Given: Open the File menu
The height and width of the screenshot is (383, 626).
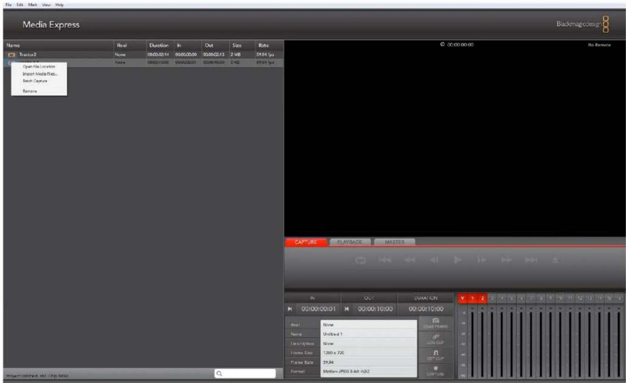Looking at the screenshot, I should point(7,5).
